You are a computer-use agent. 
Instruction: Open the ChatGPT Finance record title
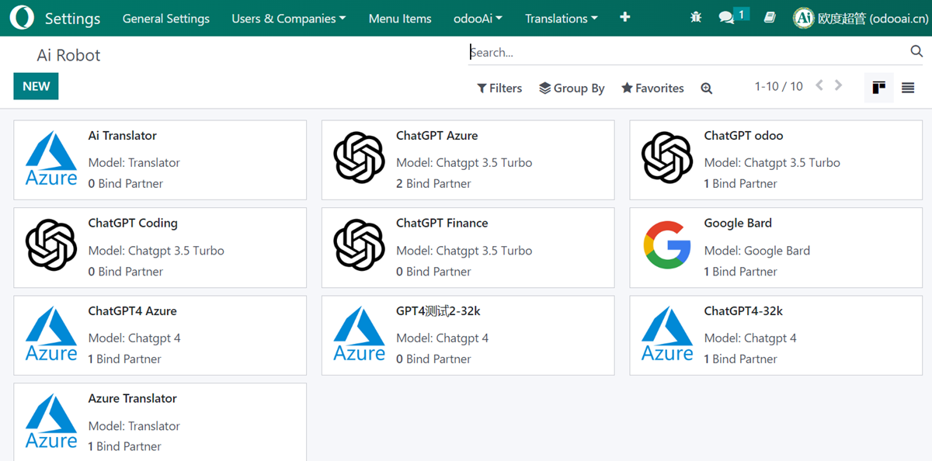442,223
